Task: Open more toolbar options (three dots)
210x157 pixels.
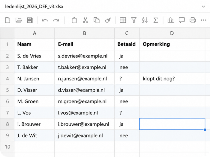Action: coord(204,20)
